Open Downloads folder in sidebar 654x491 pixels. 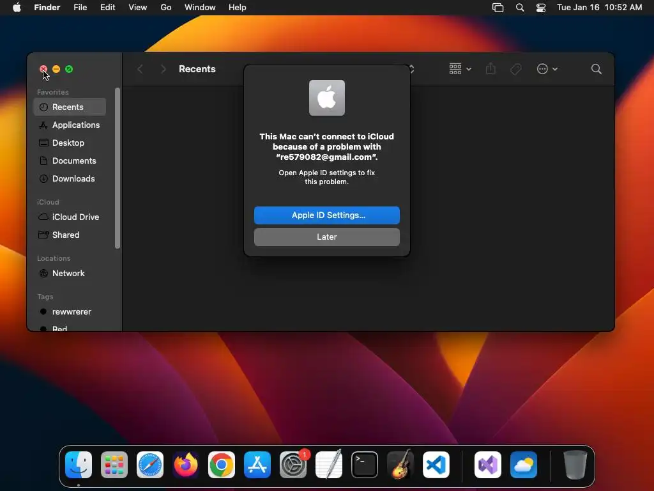click(x=70, y=179)
